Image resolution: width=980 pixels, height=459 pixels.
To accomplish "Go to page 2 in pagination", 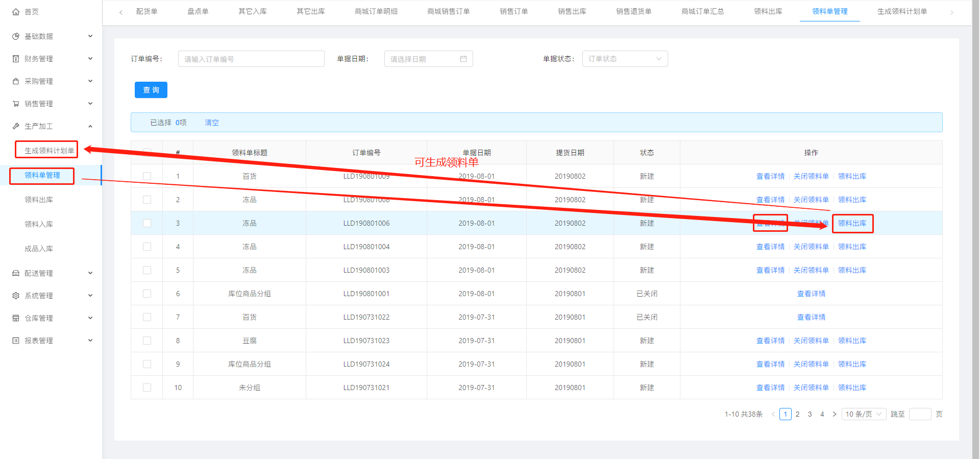I will (798, 414).
